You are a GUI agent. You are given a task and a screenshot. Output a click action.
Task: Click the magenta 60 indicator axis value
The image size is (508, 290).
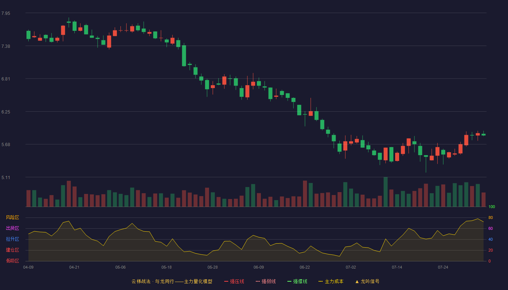click(491, 228)
